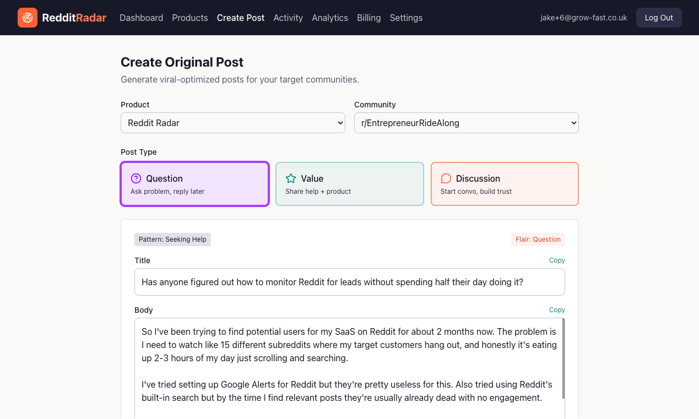Select the Discussion post type

pos(504,183)
